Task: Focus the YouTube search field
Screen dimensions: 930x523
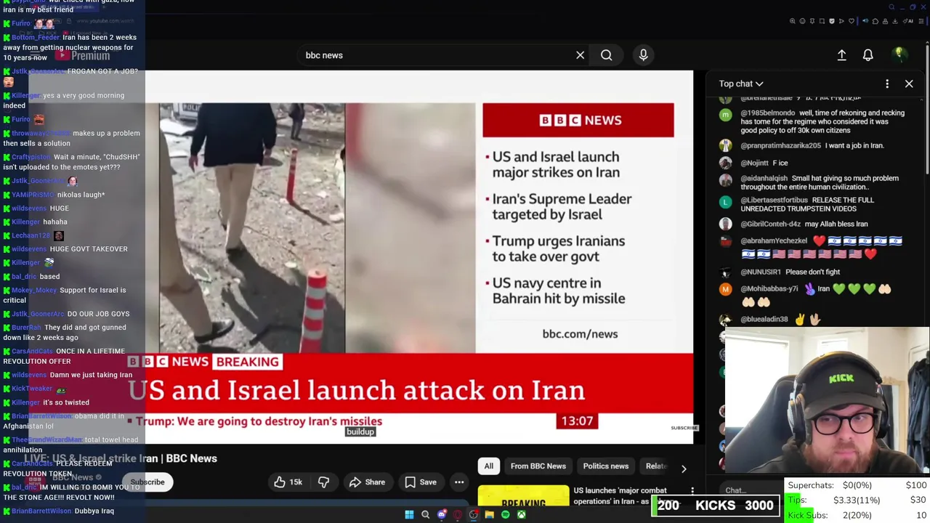Action: (436, 55)
